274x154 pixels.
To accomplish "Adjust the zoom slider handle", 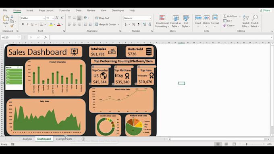I will [x=247, y=144].
